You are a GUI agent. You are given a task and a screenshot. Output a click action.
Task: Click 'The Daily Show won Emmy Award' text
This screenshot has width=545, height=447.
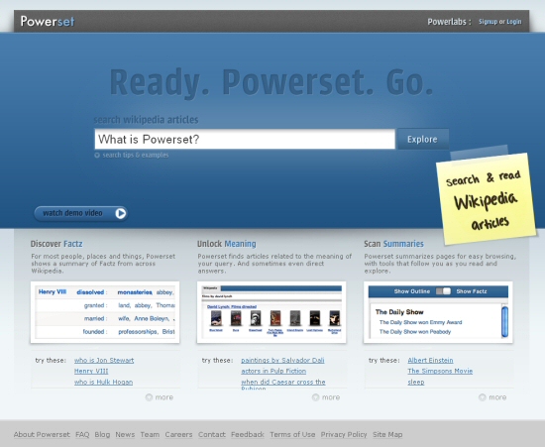pyautogui.click(x=420, y=322)
